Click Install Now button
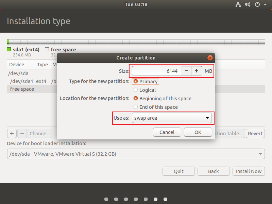 (x=249, y=171)
